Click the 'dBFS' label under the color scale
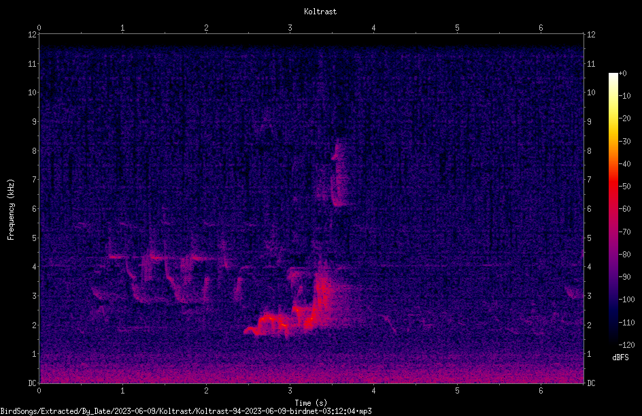The width and height of the screenshot is (642, 416). (x=620, y=357)
